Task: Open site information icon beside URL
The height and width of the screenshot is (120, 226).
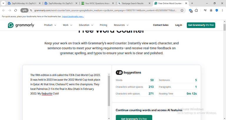Action: tap(31, 10)
